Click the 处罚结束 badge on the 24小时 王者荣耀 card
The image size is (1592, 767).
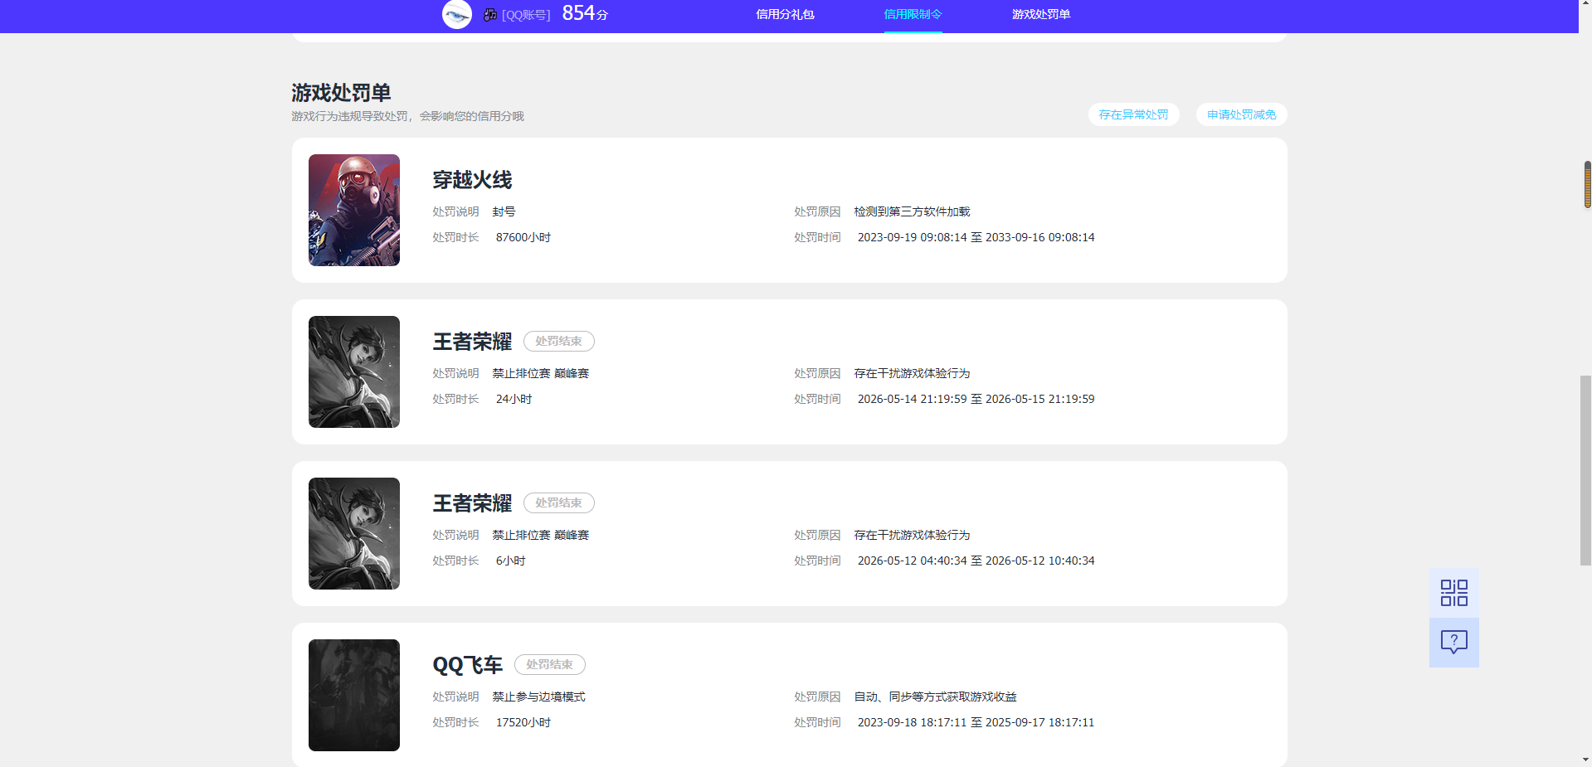click(558, 341)
